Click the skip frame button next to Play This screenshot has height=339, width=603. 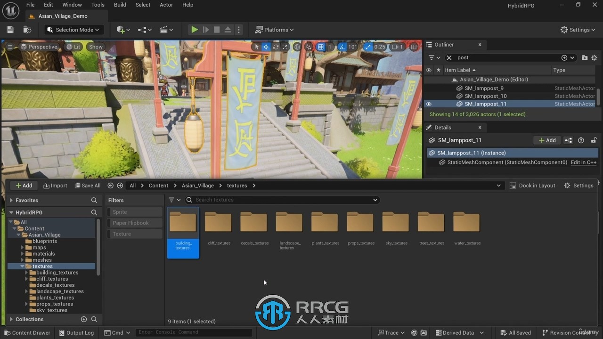coord(205,30)
